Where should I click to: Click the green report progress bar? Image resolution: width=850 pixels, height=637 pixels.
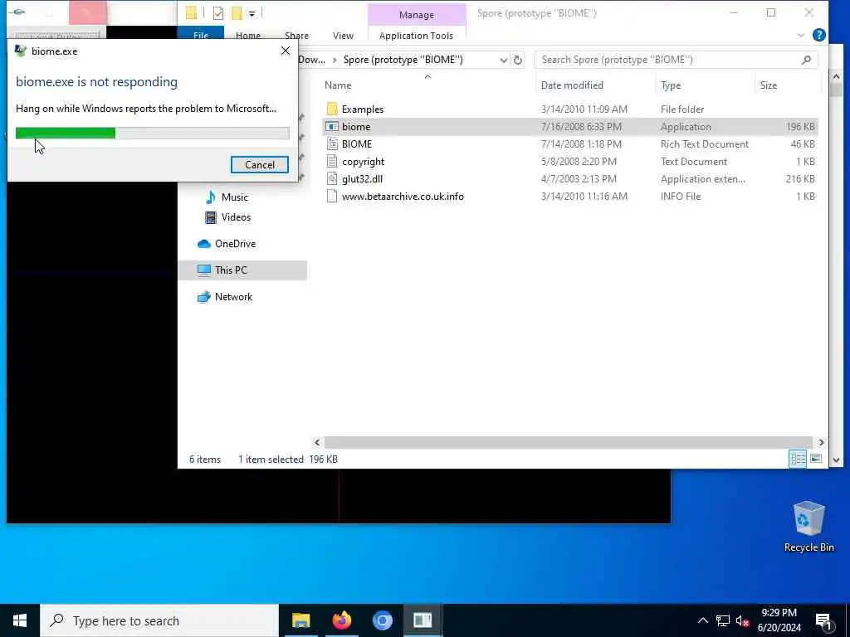153,133
